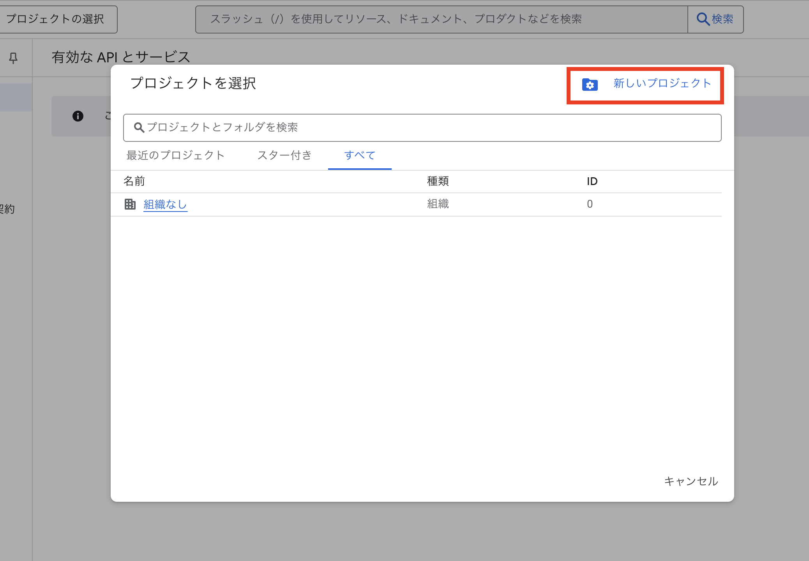Image resolution: width=809 pixels, height=561 pixels.
Task: Click the 種類 column header
Action: 438,181
